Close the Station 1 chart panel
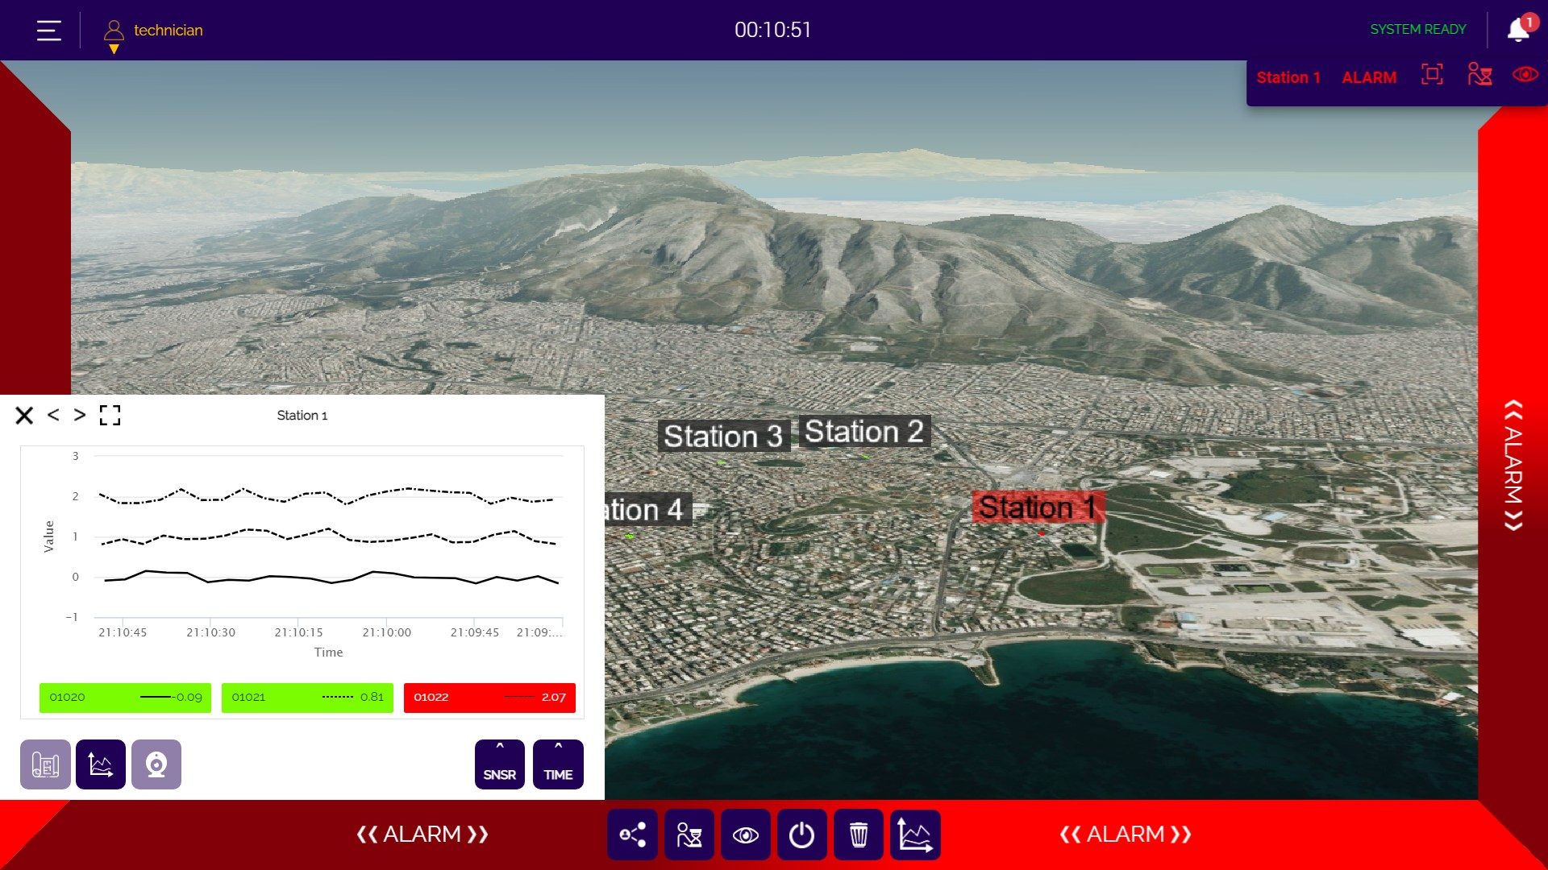The image size is (1548, 870). 24,415
